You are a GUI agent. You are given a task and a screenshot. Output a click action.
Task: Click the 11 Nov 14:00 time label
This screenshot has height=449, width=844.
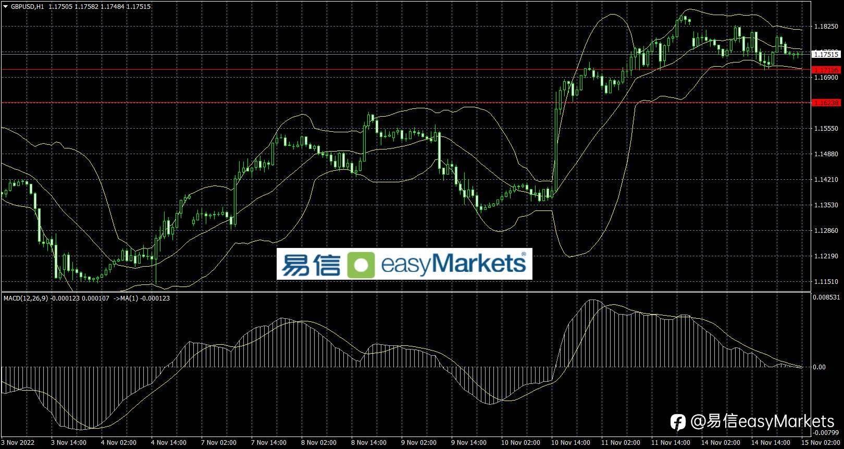(671, 443)
